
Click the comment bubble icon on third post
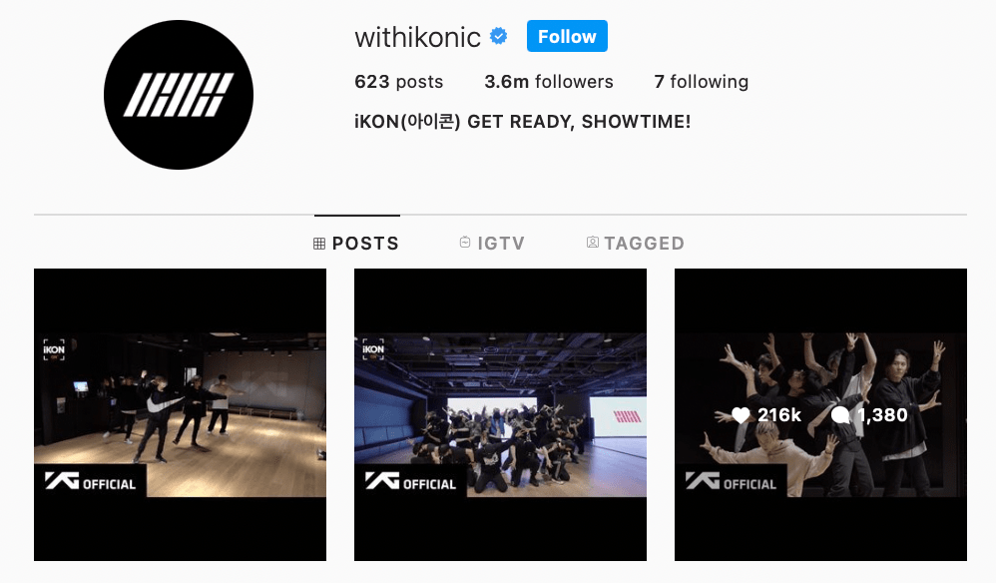[840, 415]
